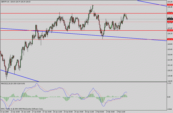This screenshot has height=113, width=173.
Task: Click the 131.30 price axis label
Action: point(170,2)
